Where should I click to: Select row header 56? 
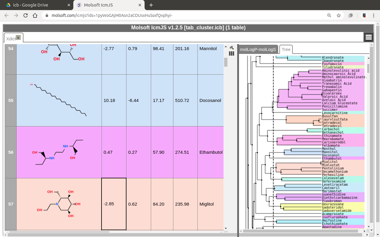11,152
